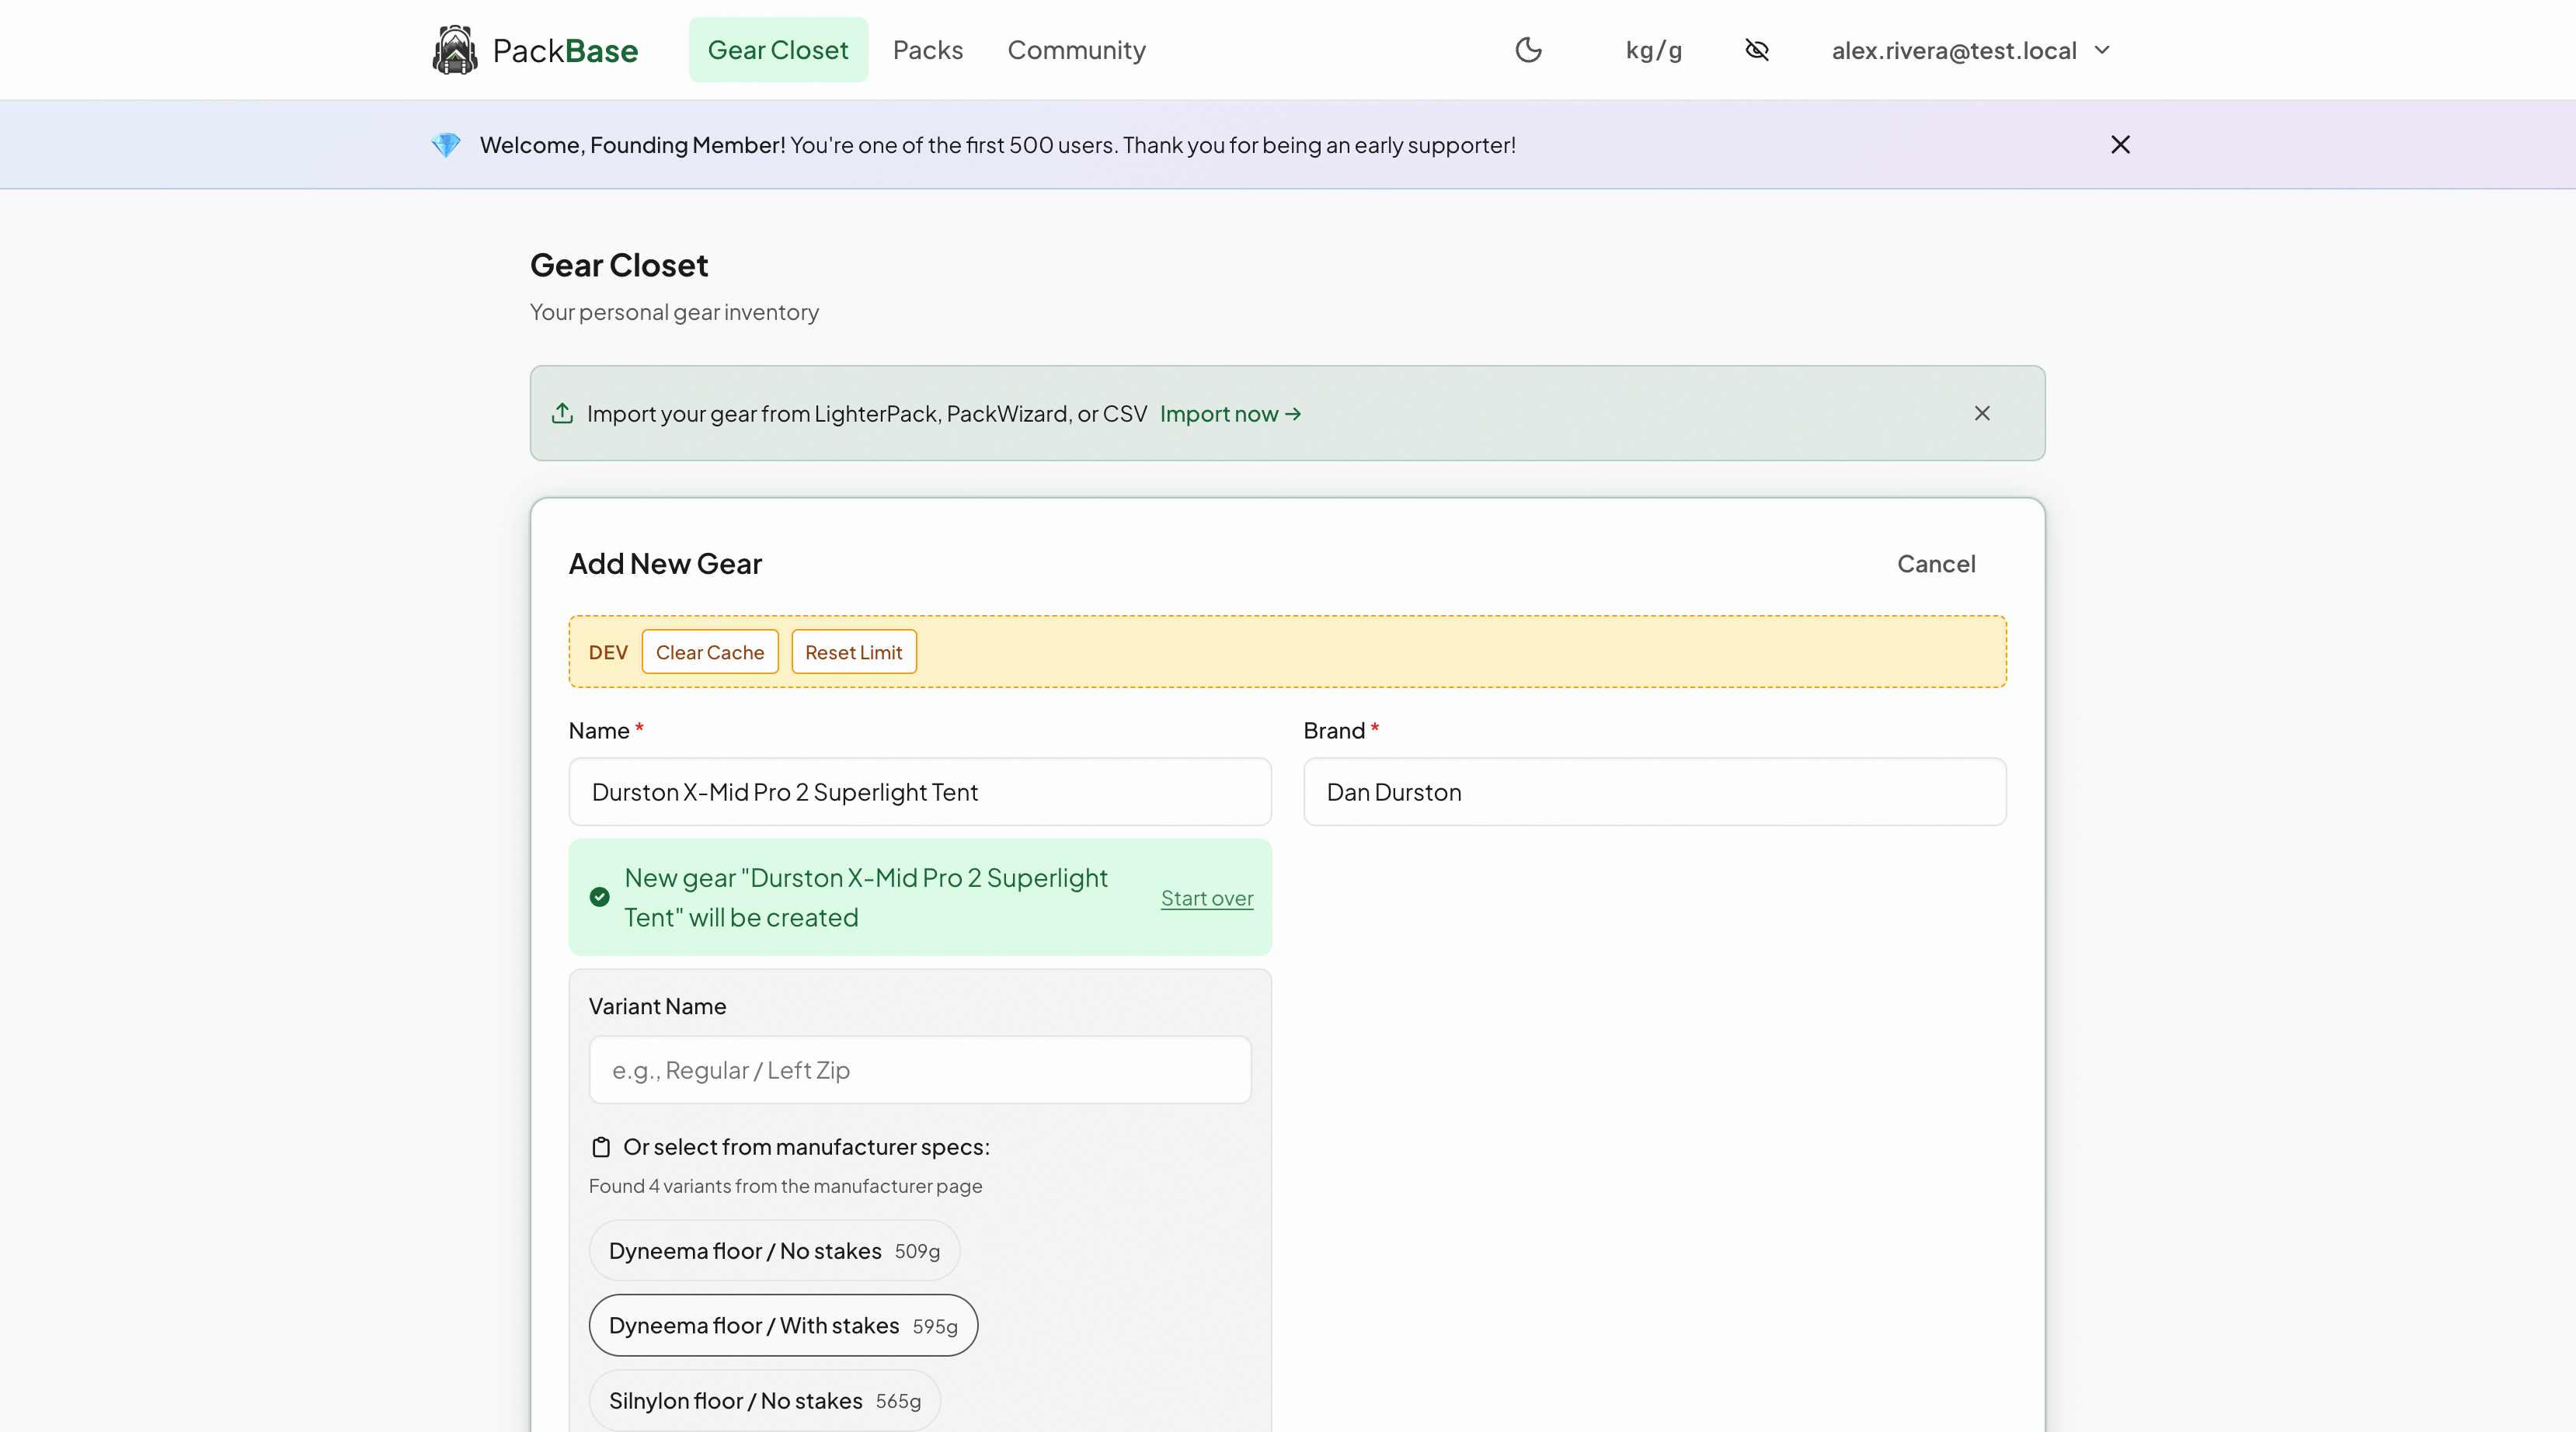2576x1432 pixels.
Task: Click 'Found 4 variants from the manufacturer page' text
Action: point(785,1186)
